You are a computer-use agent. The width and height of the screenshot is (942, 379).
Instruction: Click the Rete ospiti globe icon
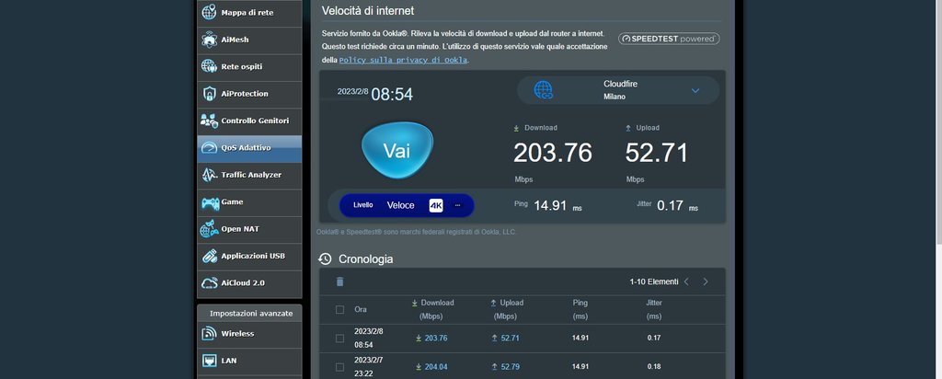[209, 66]
